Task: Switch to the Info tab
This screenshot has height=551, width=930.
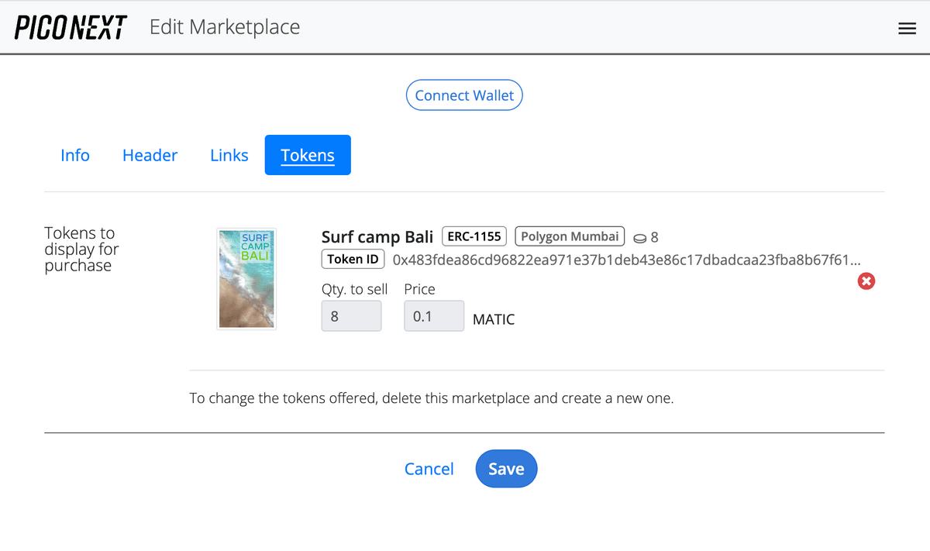Action: point(75,155)
